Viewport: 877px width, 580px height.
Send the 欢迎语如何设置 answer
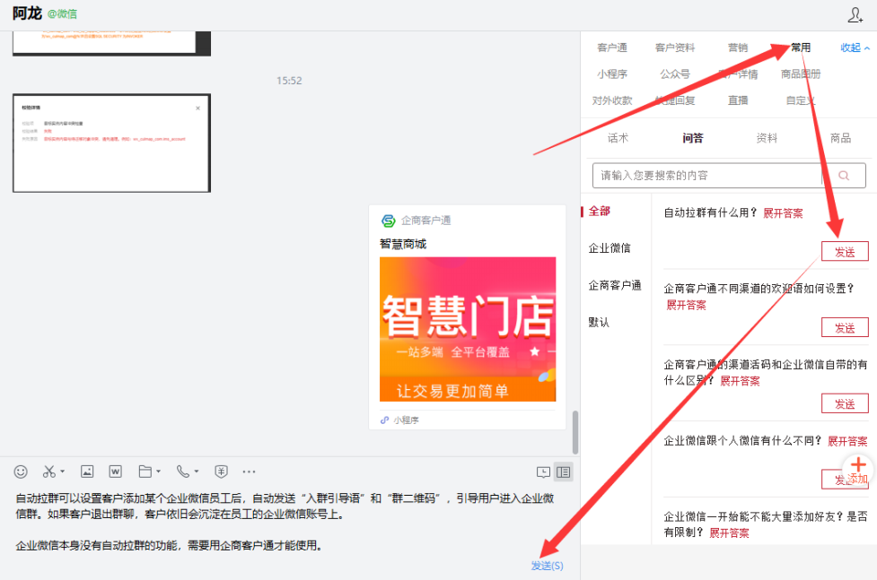tap(845, 328)
